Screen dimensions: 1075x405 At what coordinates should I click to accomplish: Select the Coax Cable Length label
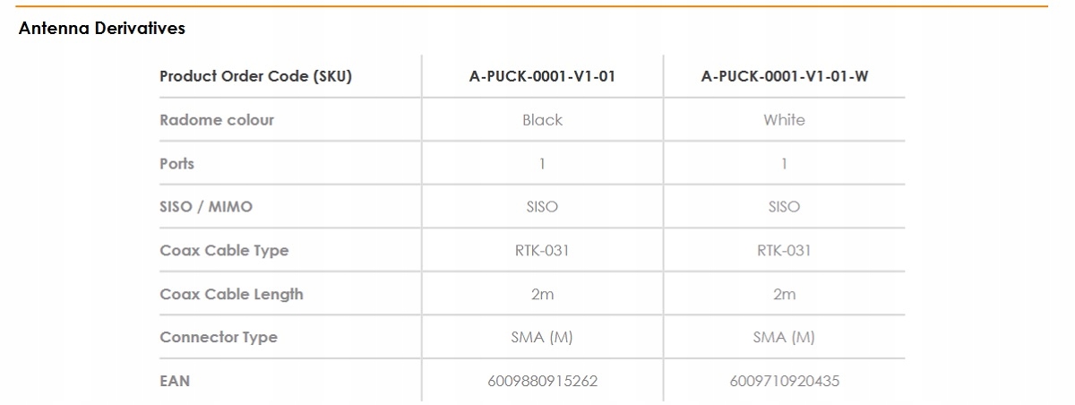231,294
